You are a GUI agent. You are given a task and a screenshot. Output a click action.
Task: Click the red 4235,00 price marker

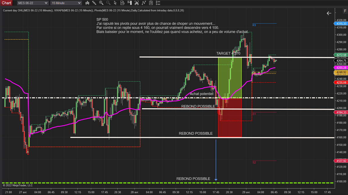click(340, 82)
